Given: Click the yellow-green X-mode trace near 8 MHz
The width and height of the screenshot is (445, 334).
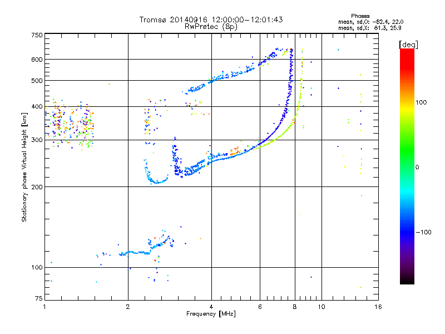Looking at the screenshot, I should click(x=295, y=115).
